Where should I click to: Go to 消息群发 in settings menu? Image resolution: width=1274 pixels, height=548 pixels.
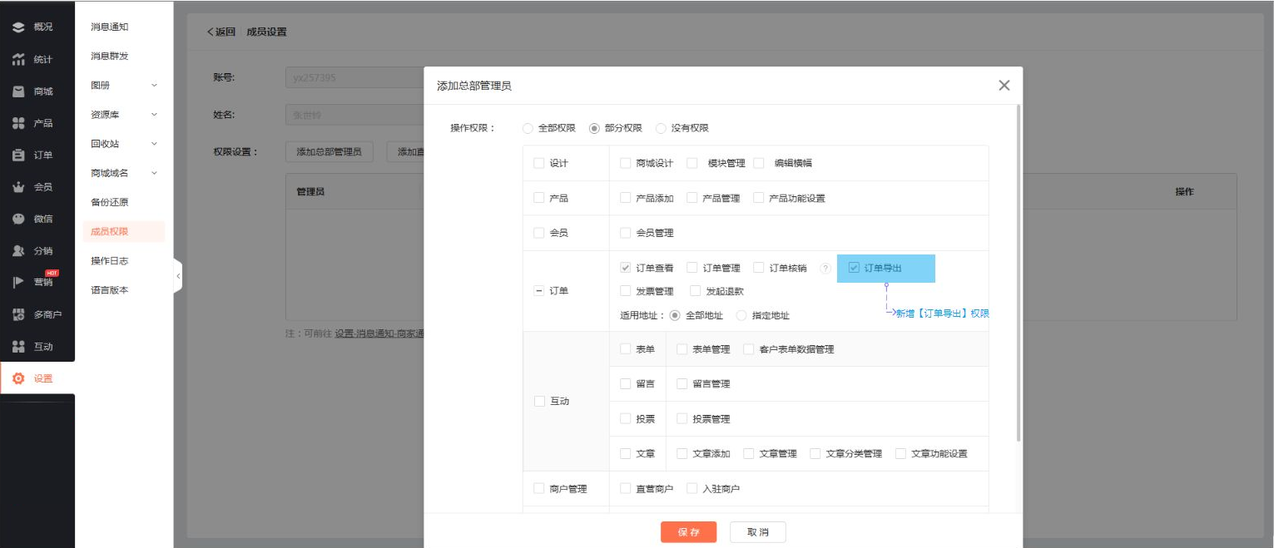click(109, 57)
